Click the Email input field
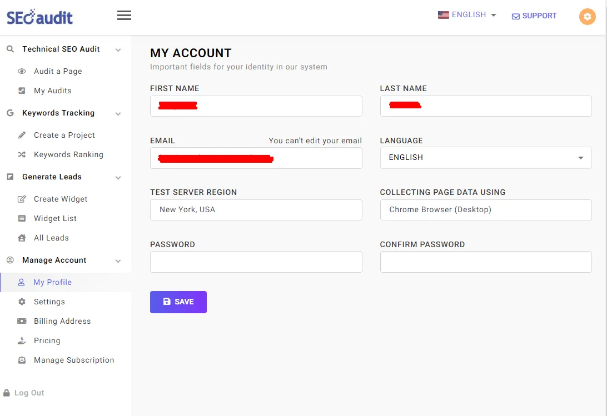The image size is (607, 416). (256, 158)
